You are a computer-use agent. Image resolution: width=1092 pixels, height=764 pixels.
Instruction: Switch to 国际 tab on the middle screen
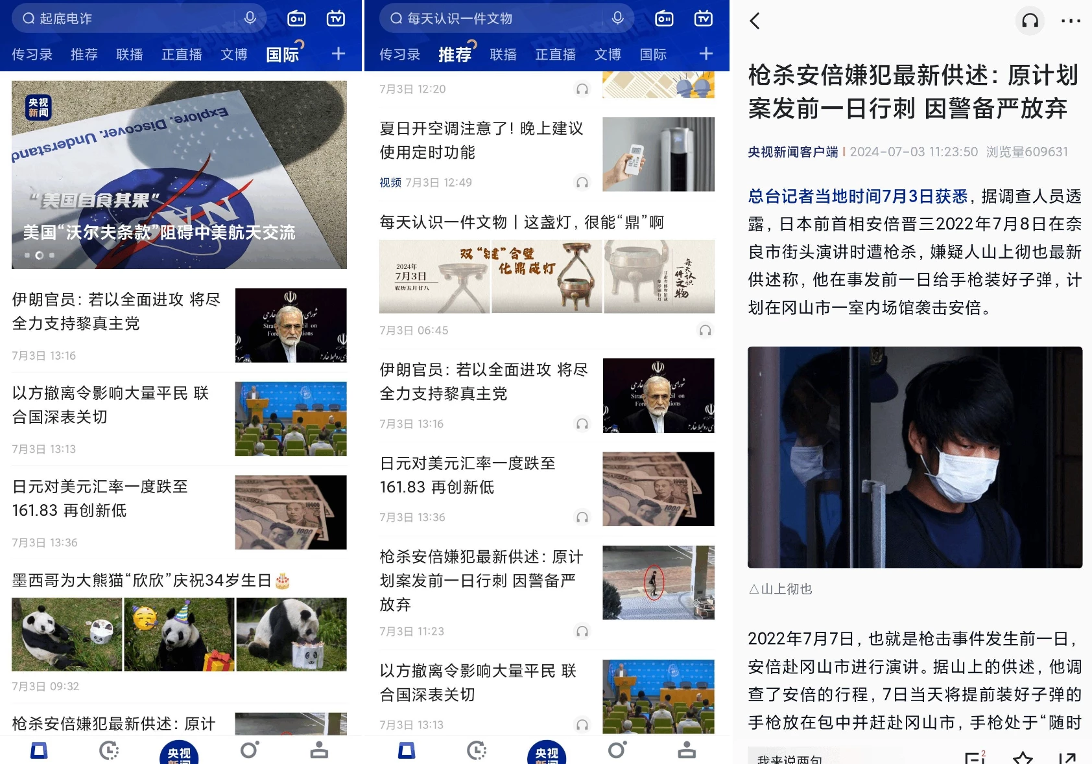(653, 54)
